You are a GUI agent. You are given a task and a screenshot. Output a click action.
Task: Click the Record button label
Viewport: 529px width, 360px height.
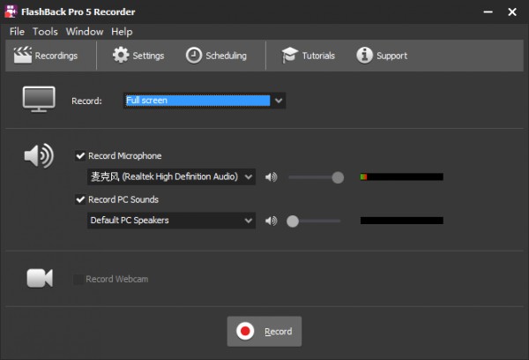click(x=279, y=332)
